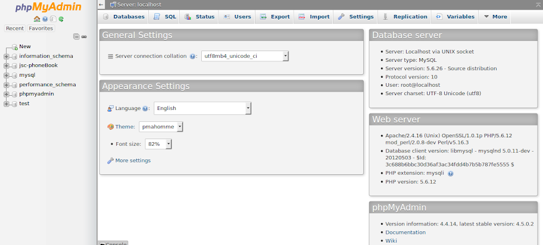Switch to the Databases tab
This screenshot has width=543, height=245.
[x=124, y=17]
